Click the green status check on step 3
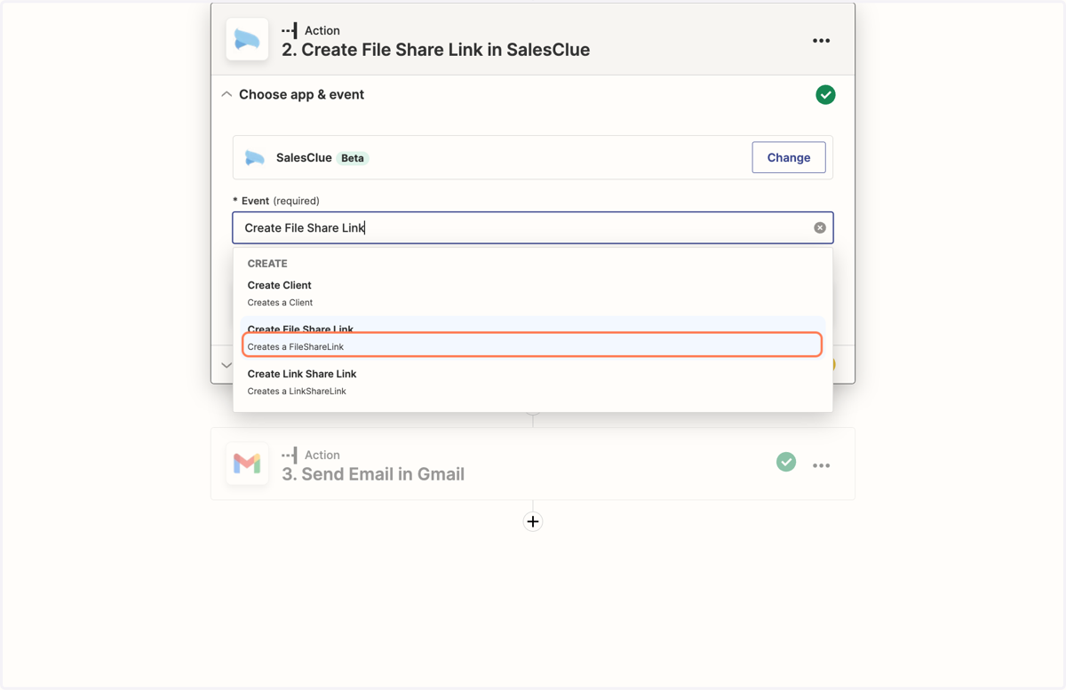1066x690 pixels. [x=786, y=462]
